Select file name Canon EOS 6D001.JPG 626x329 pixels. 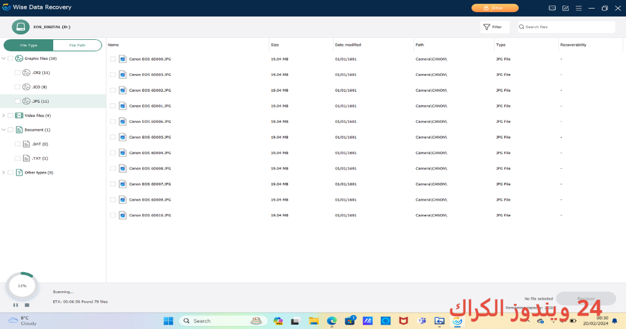coord(150,106)
